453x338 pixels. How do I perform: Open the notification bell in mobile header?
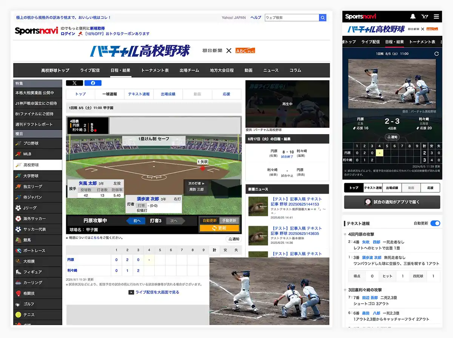(x=413, y=17)
